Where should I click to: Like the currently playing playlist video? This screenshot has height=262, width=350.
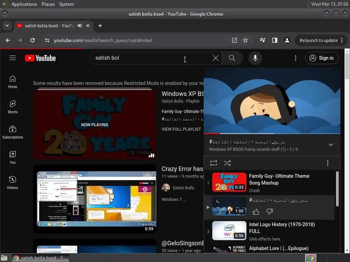pos(256,212)
